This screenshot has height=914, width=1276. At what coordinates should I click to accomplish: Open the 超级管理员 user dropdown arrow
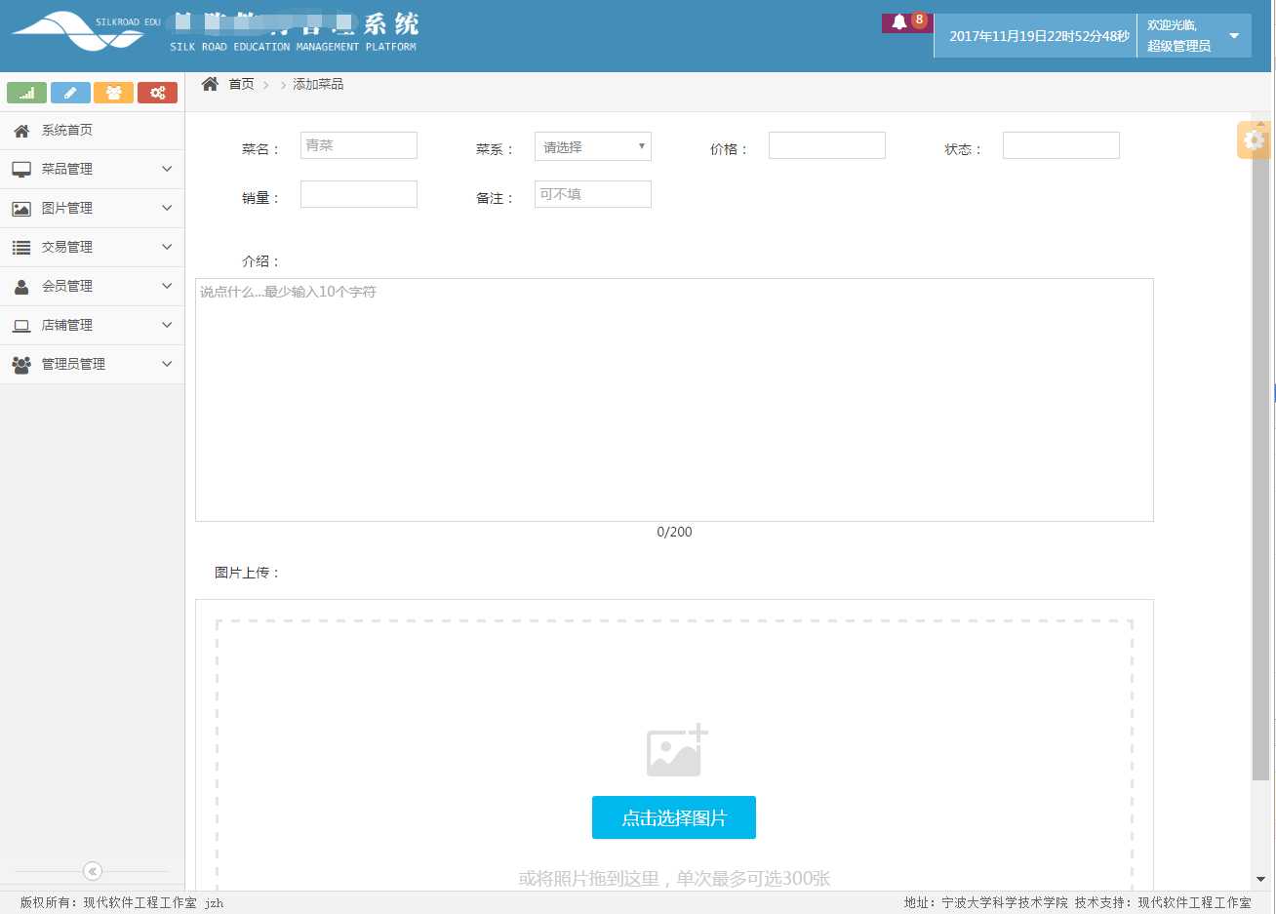(x=1234, y=36)
